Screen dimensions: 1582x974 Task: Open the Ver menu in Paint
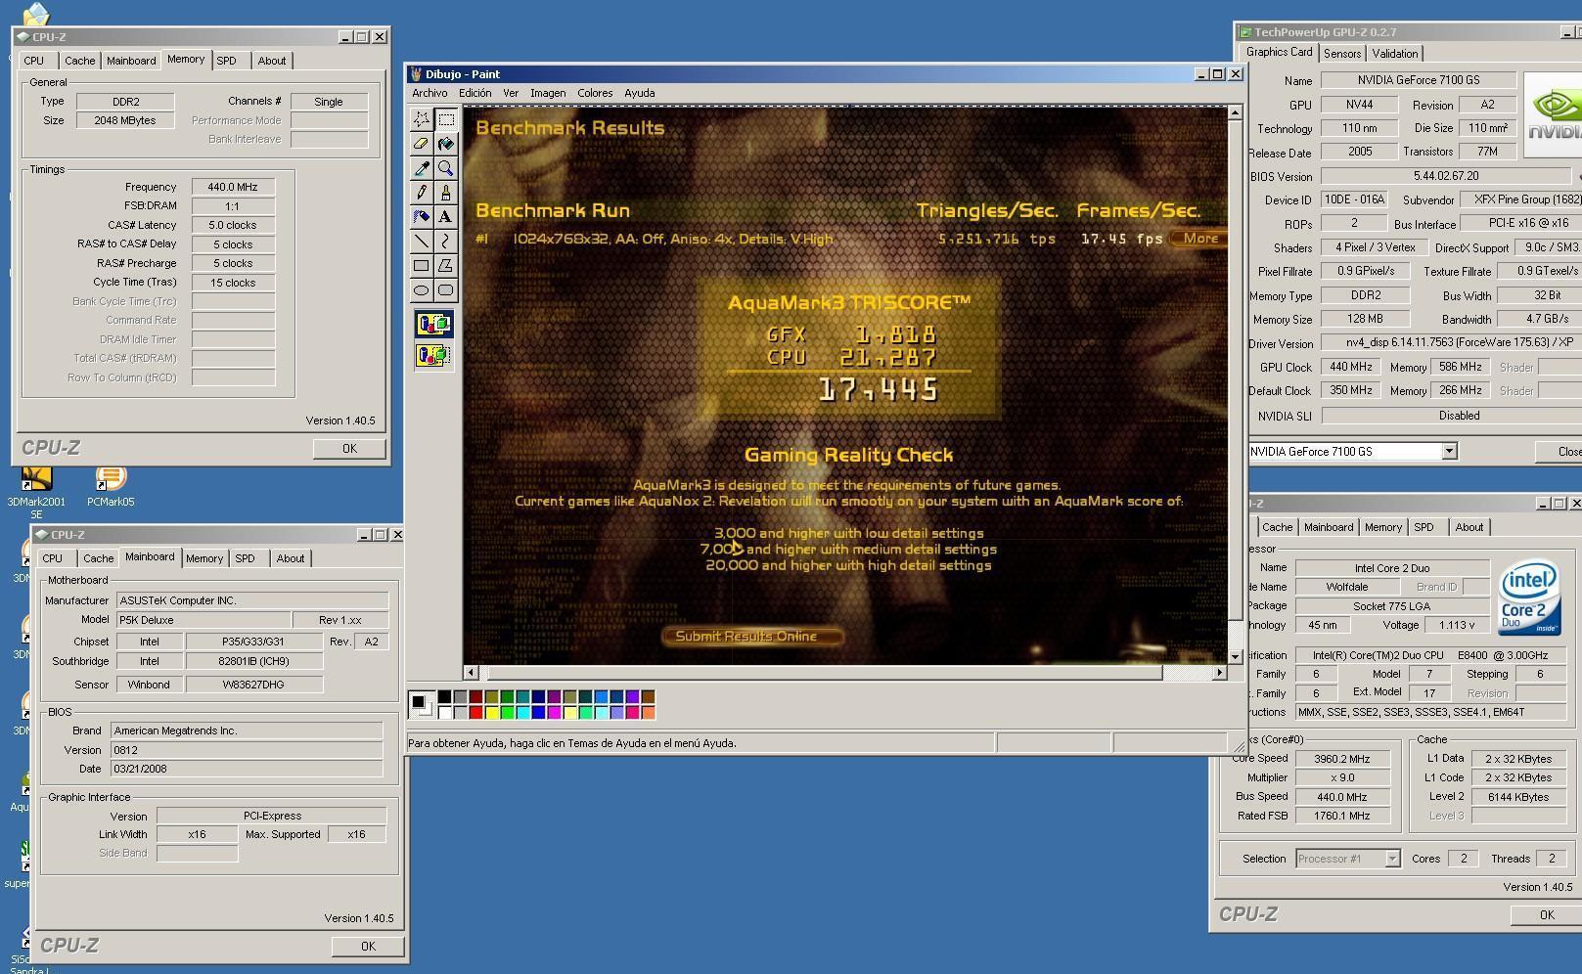pos(511,93)
